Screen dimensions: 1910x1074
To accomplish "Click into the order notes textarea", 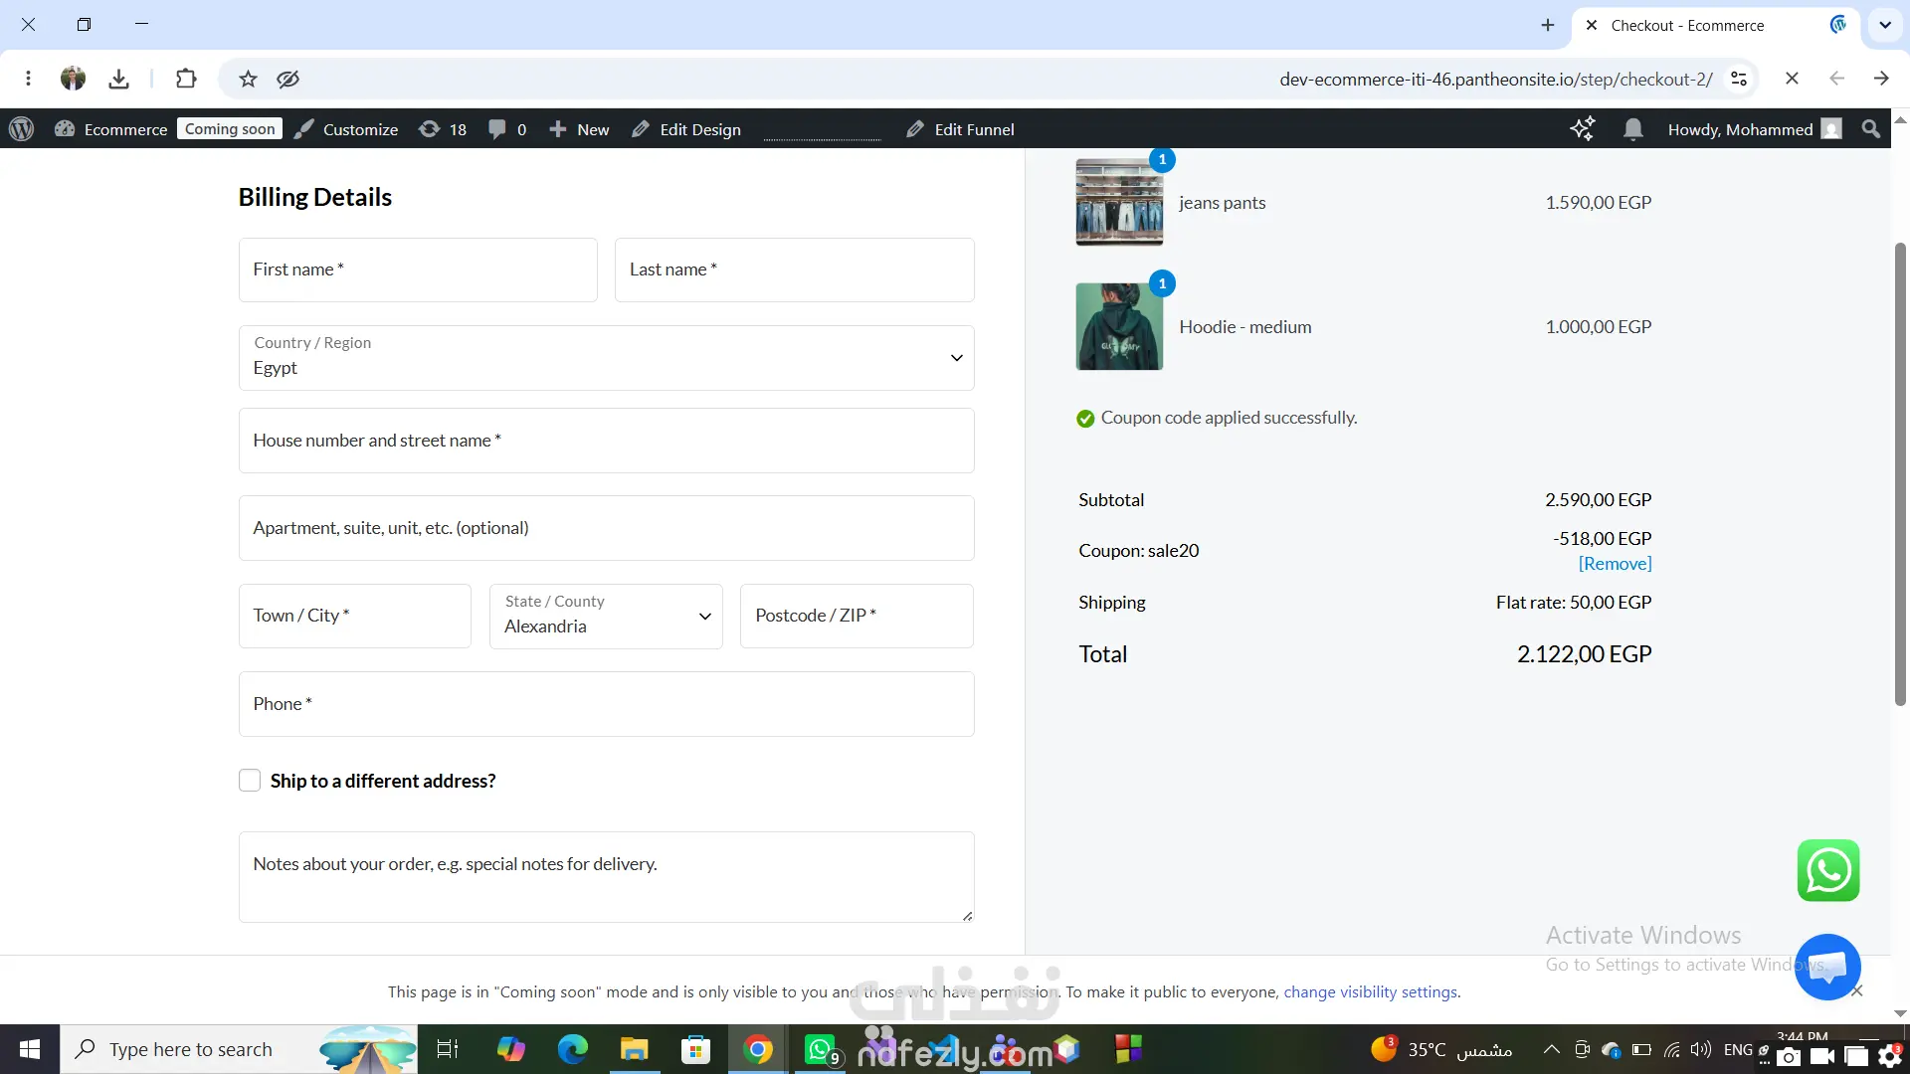I will tap(607, 877).
